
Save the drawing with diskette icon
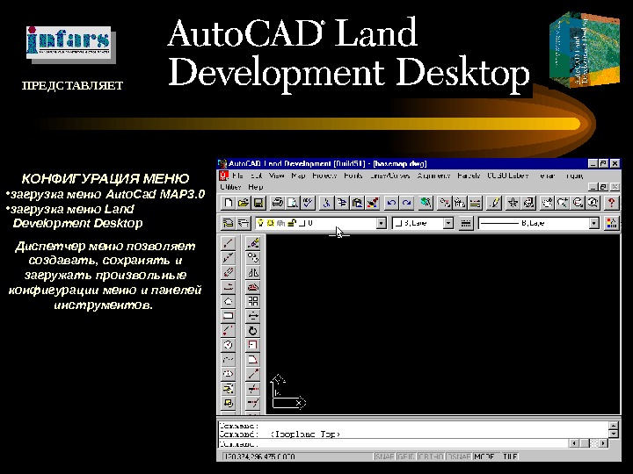[258, 203]
